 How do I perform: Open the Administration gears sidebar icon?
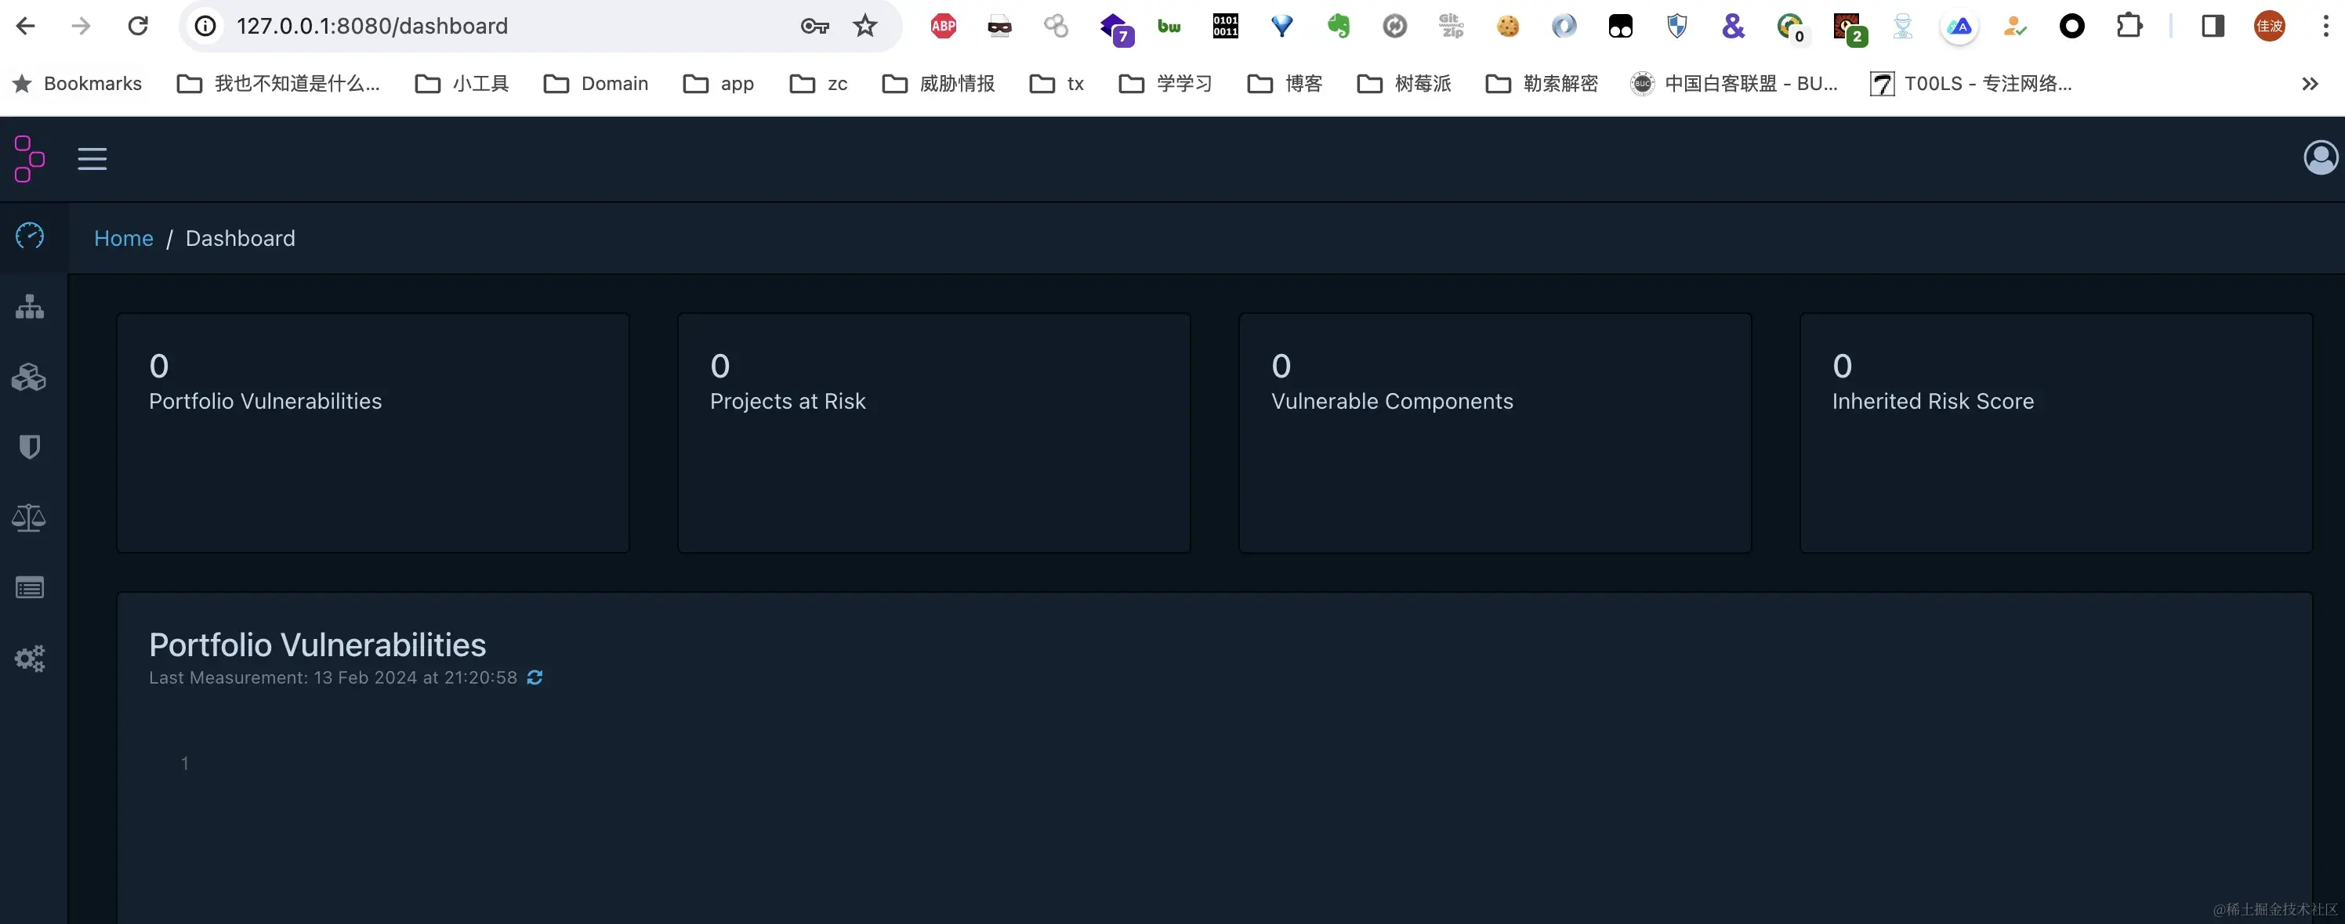[30, 658]
